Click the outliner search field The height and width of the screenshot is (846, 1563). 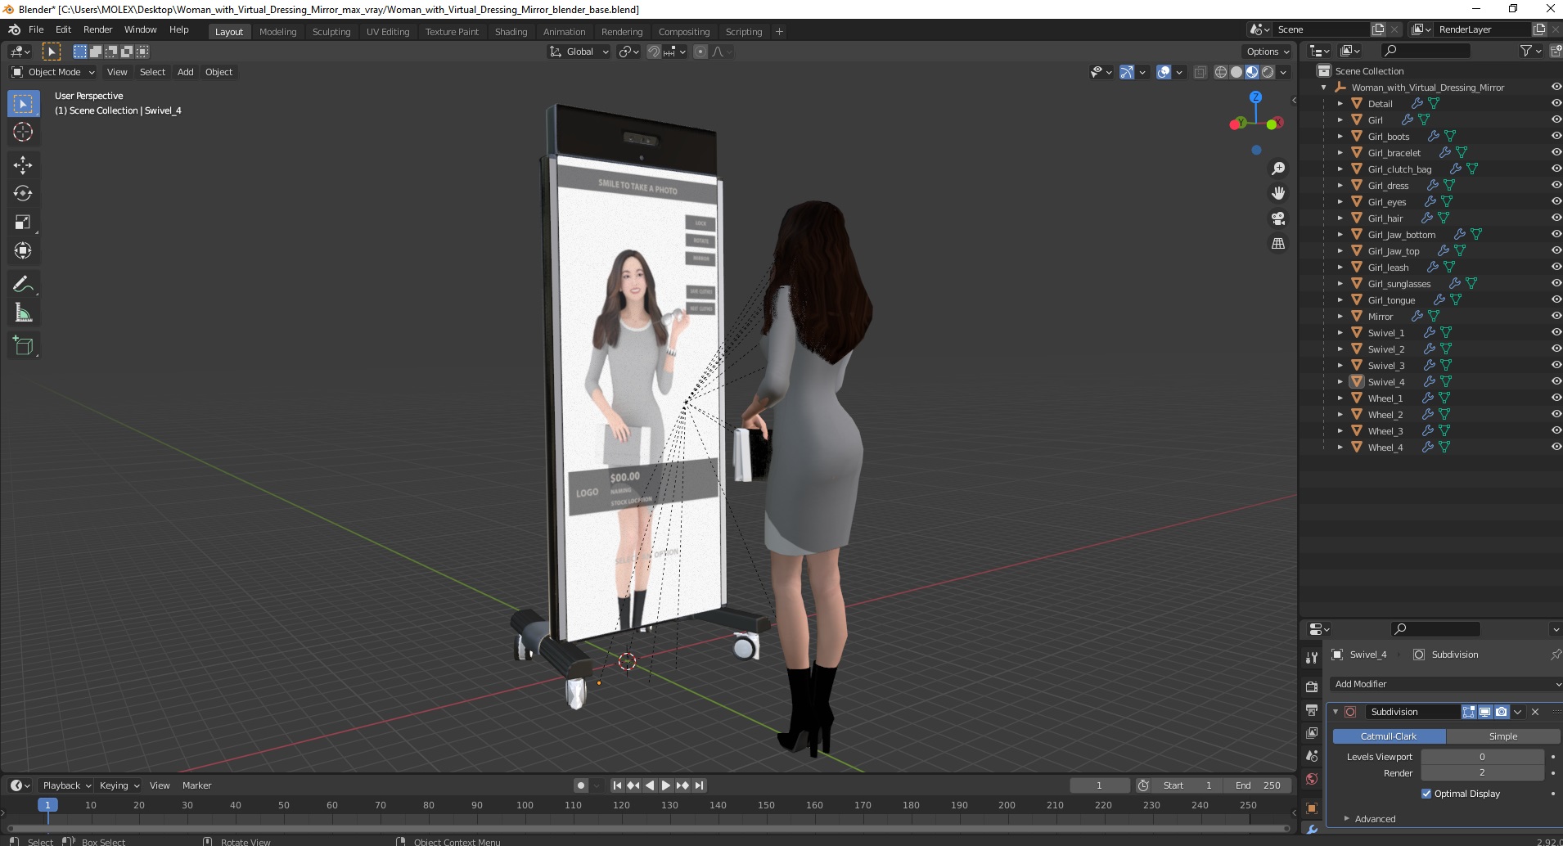point(1425,51)
